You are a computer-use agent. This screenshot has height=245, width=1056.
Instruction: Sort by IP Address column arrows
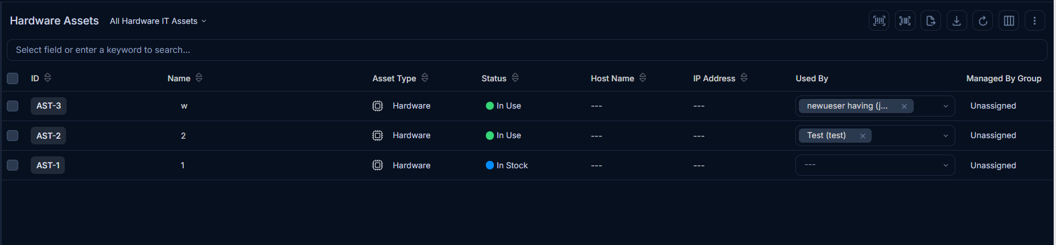click(744, 78)
